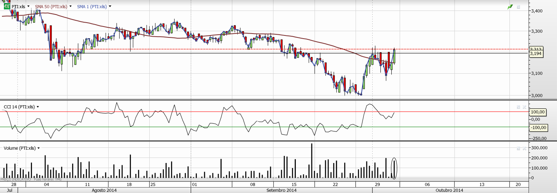The image size is (557, 193).
Task: Click date marker 11 on time axis
Action: pos(88,184)
